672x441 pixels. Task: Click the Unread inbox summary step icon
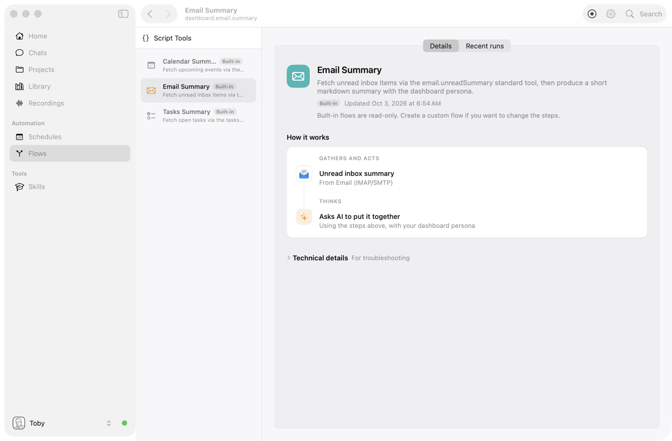[304, 174]
